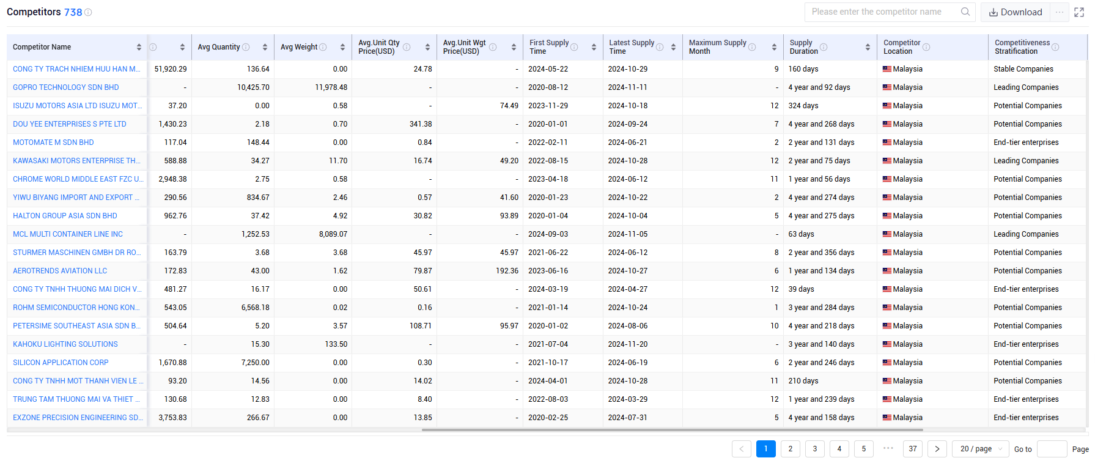Click the Download button
The width and height of the screenshot is (1095, 466).
pos(1016,12)
